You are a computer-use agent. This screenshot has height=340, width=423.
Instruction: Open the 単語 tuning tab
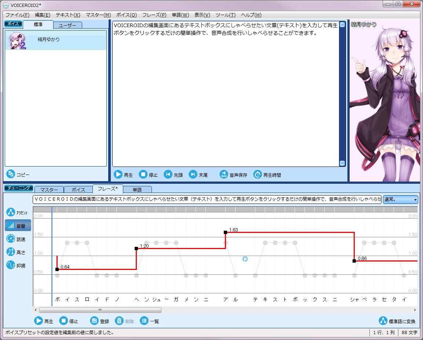(137, 190)
